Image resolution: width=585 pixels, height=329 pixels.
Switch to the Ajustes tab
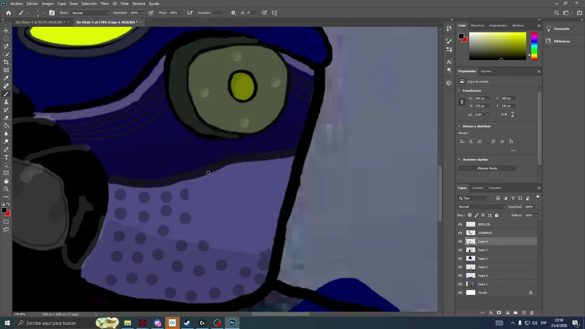tap(486, 71)
